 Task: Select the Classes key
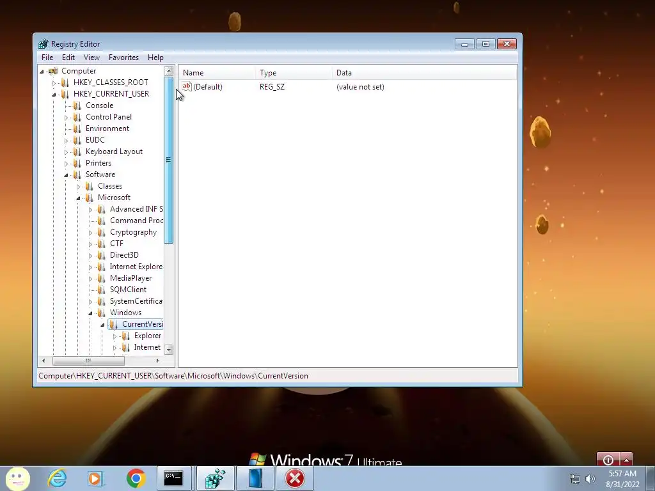click(x=110, y=186)
